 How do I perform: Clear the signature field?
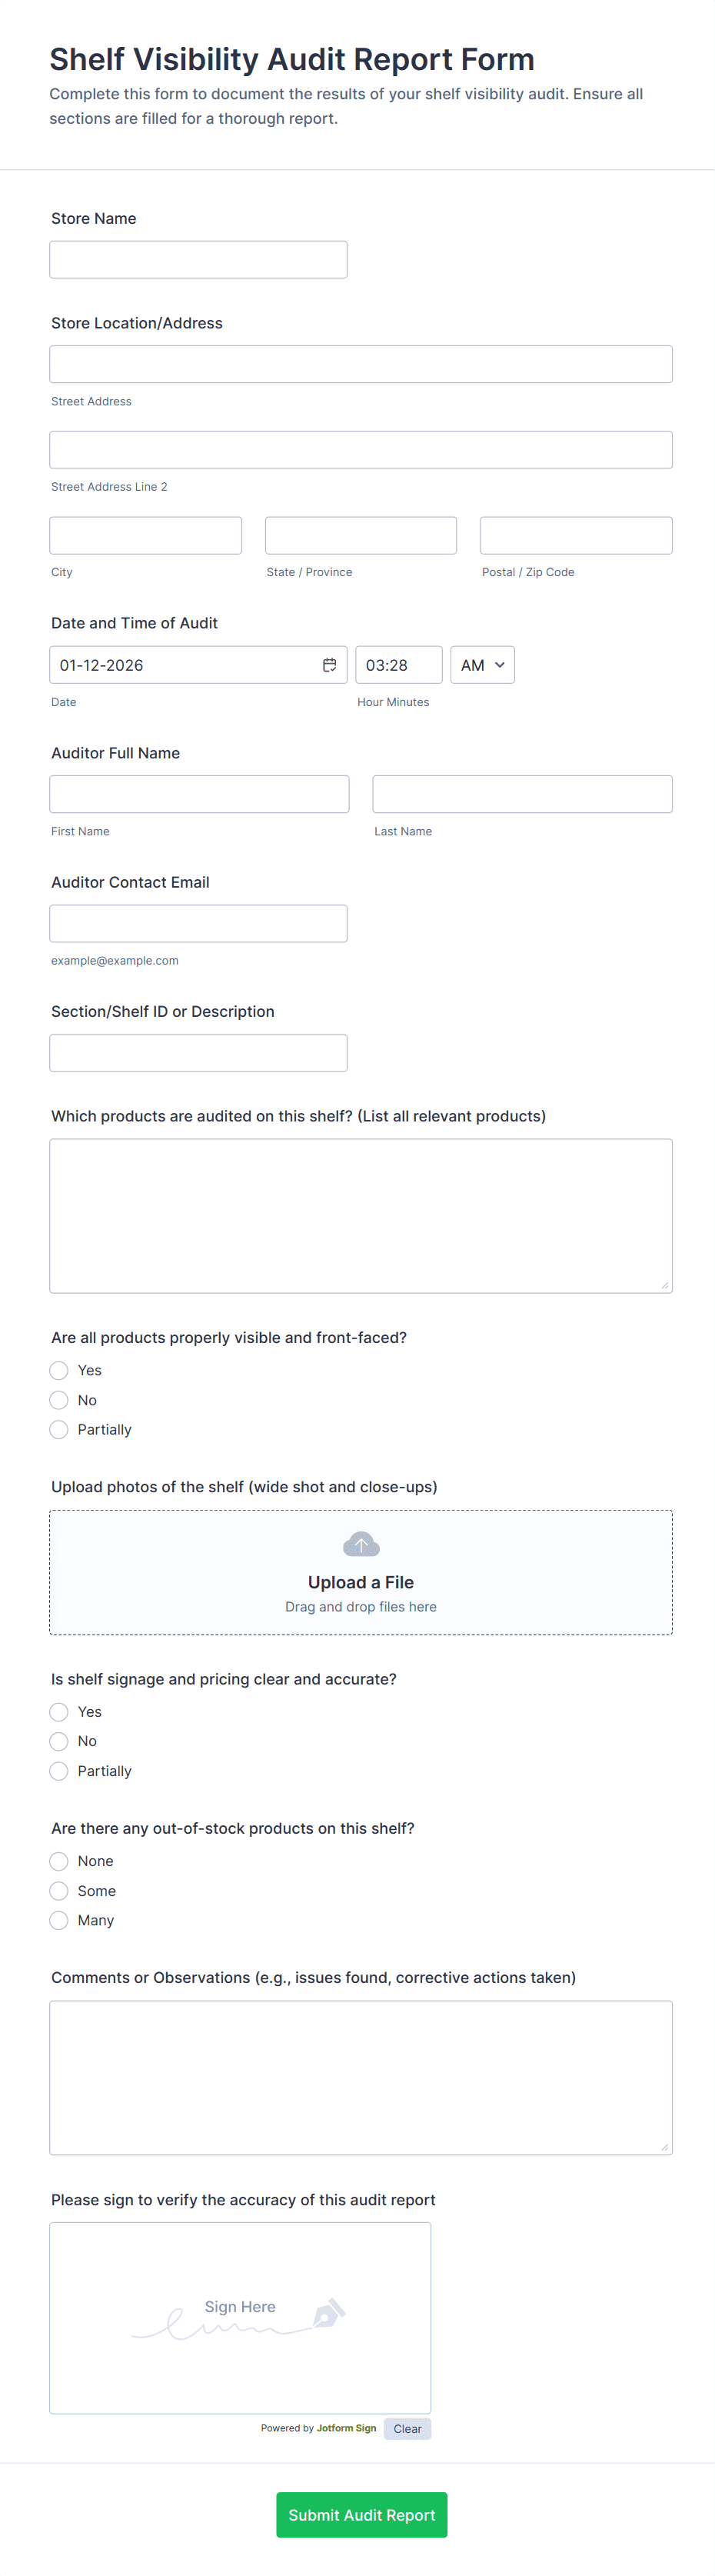[x=407, y=2428]
